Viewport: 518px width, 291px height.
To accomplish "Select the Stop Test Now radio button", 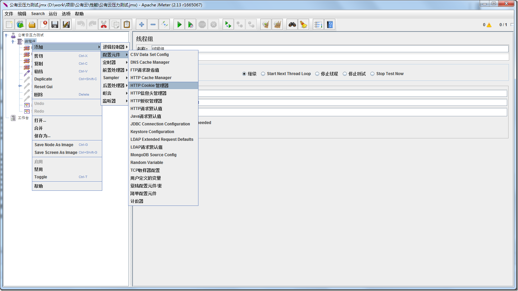I will pyautogui.click(x=372, y=74).
